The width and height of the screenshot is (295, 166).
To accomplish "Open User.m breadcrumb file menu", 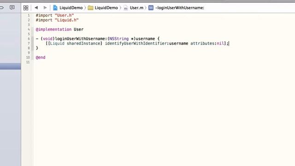I will pos(136,8).
